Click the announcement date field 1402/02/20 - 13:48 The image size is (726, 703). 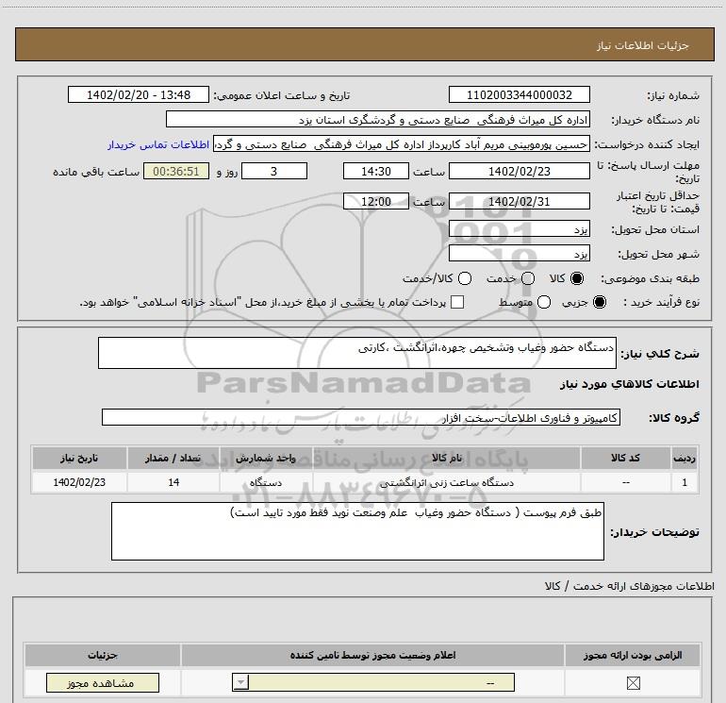(x=139, y=94)
